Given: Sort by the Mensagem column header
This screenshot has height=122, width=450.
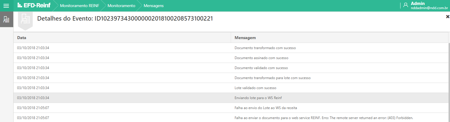Looking at the screenshot, I should [x=339, y=38].
